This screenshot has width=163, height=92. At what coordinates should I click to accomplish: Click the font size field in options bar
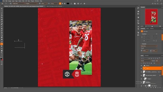coord(44,4)
